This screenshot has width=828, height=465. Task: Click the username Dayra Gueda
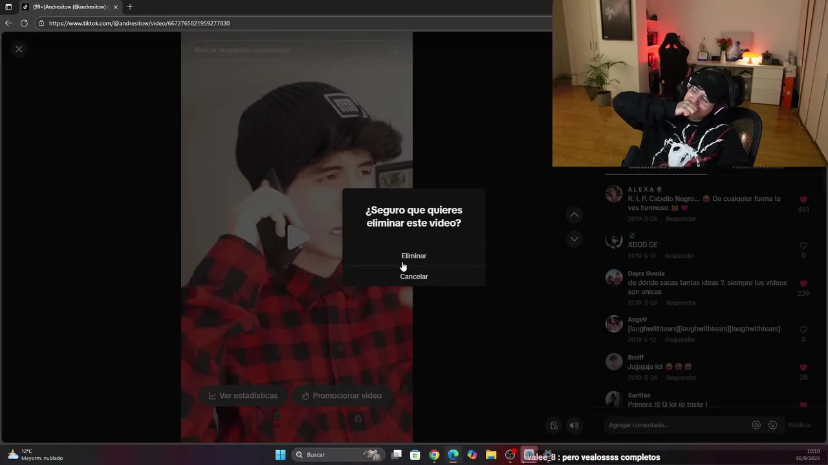tap(646, 273)
